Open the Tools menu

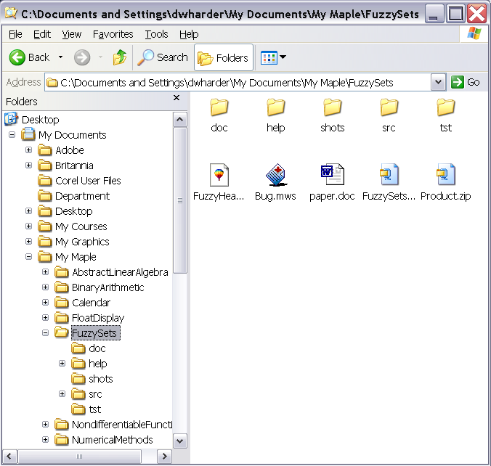click(x=156, y=34)
